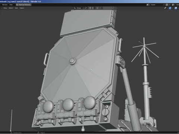Click the new scene icon
This screenshot has width=179, height=134.
pyautogui.click(x=167, y=5)
